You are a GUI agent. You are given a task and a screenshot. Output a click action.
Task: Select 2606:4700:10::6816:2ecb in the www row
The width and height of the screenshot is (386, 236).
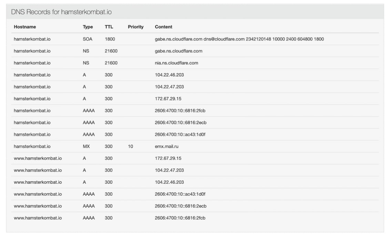[181, 206]
